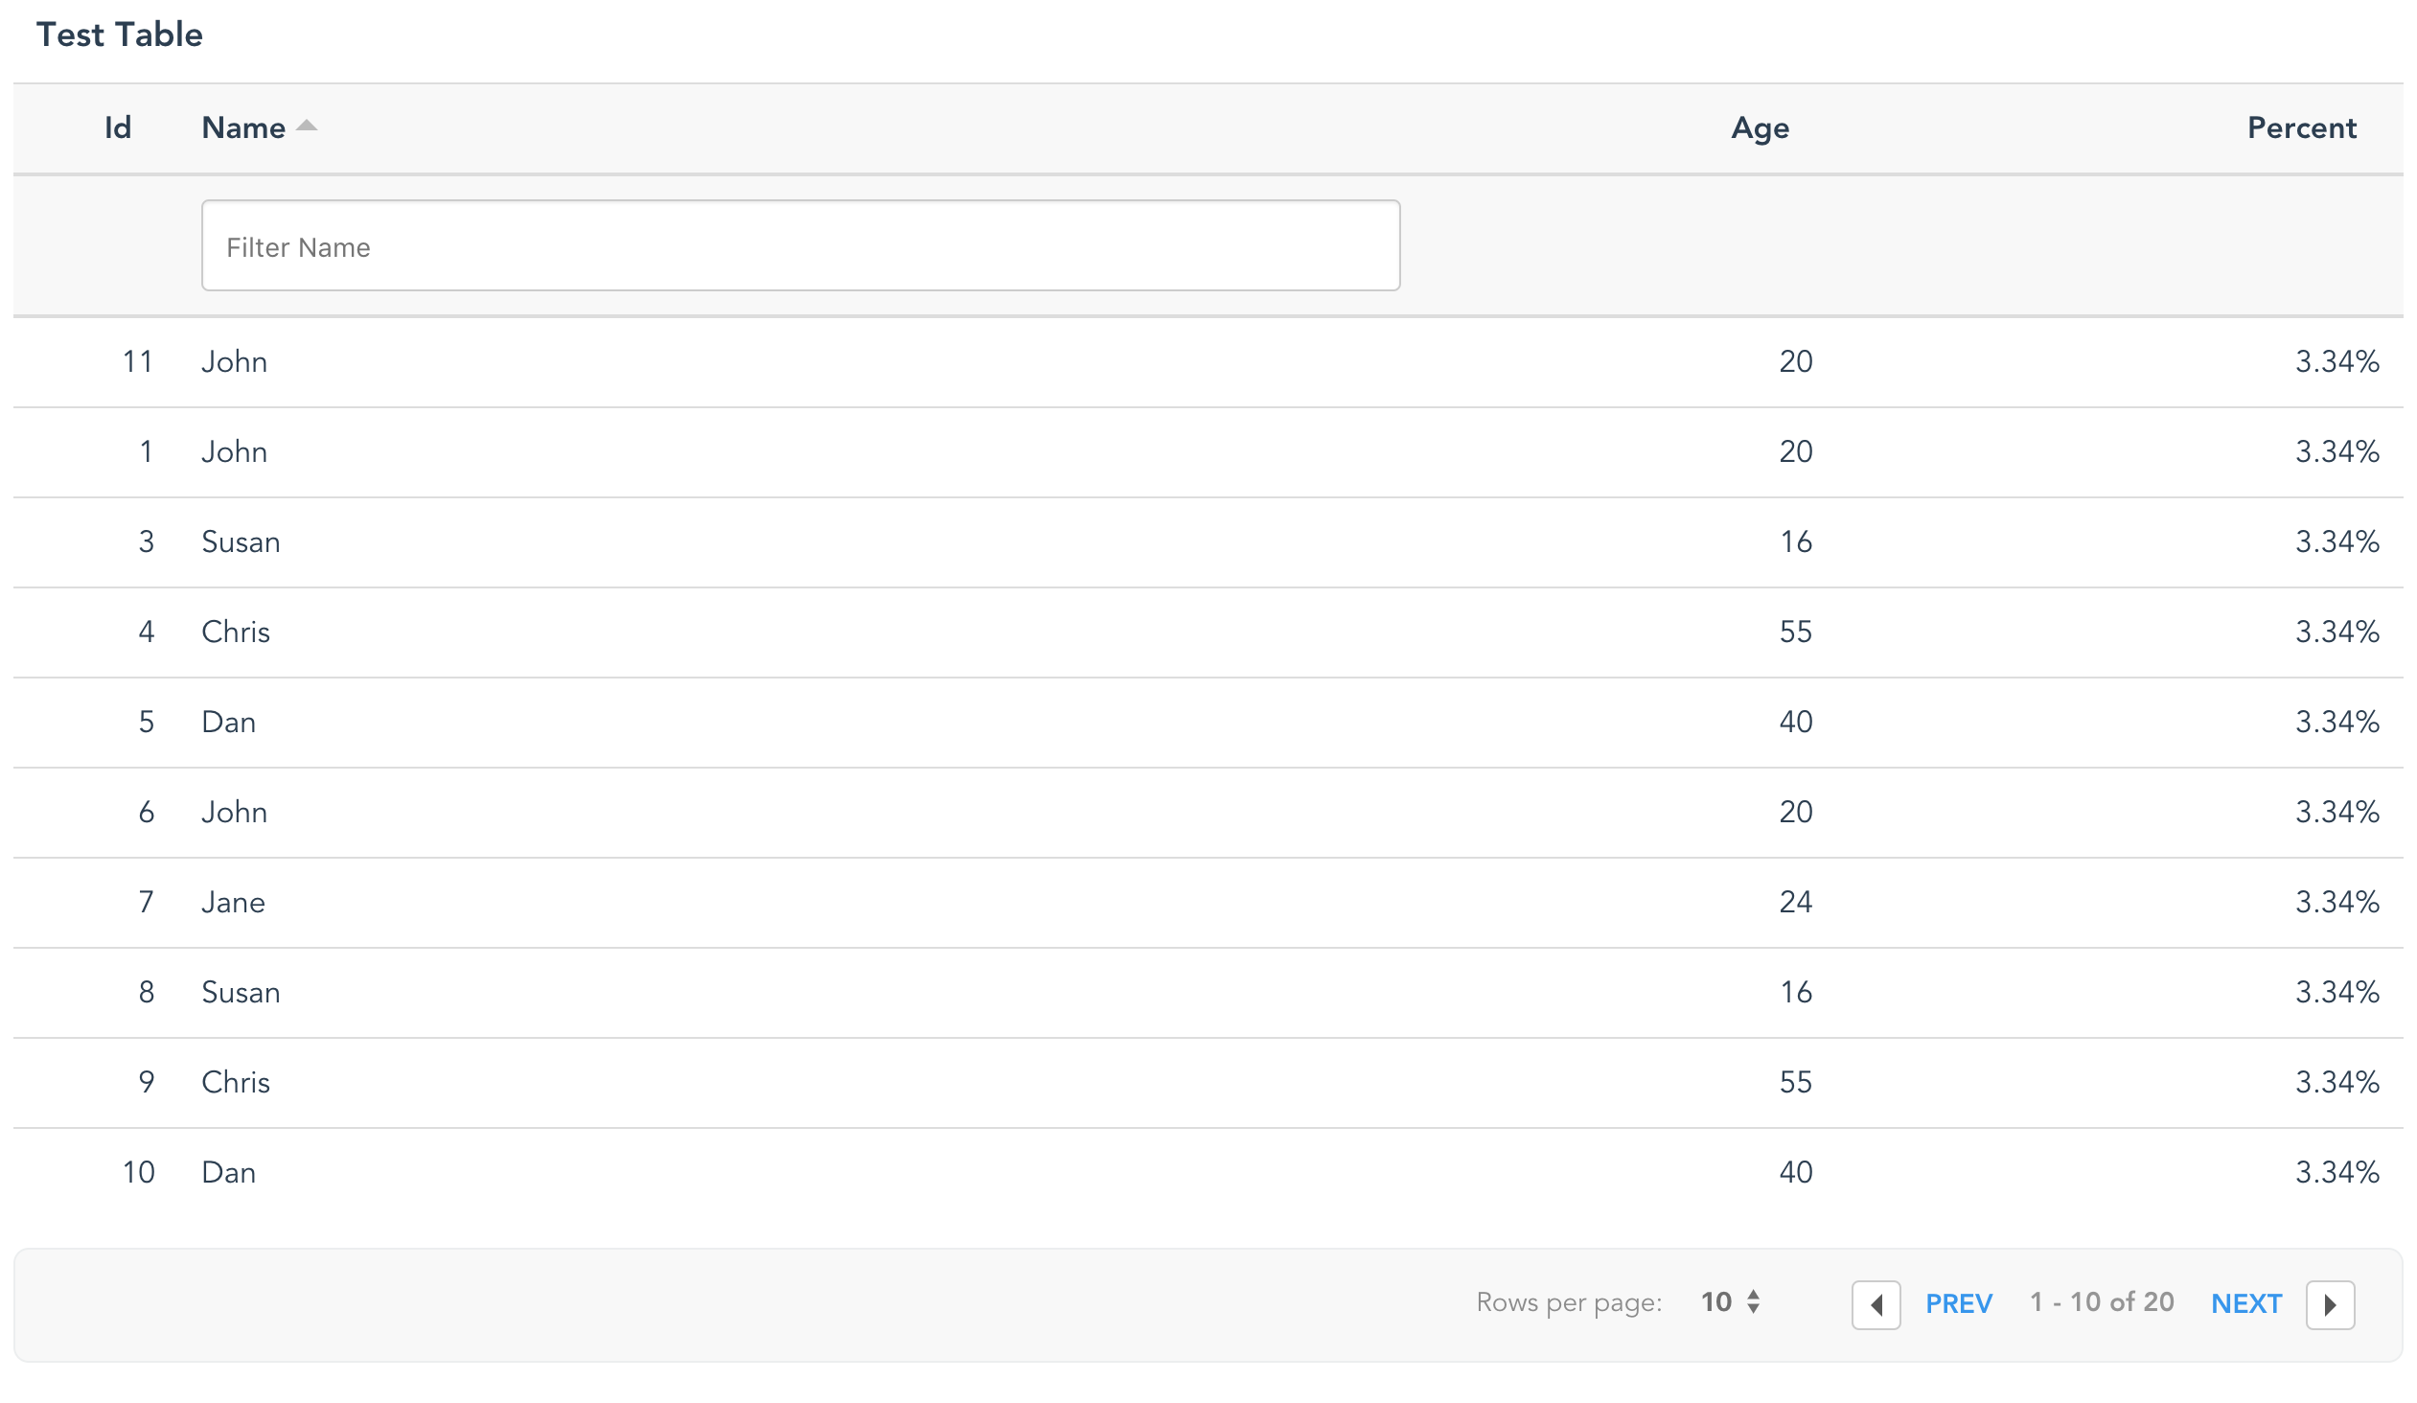Sort table by Percent column header
Screen dimensions: 2417x1403
[2301, 127]
